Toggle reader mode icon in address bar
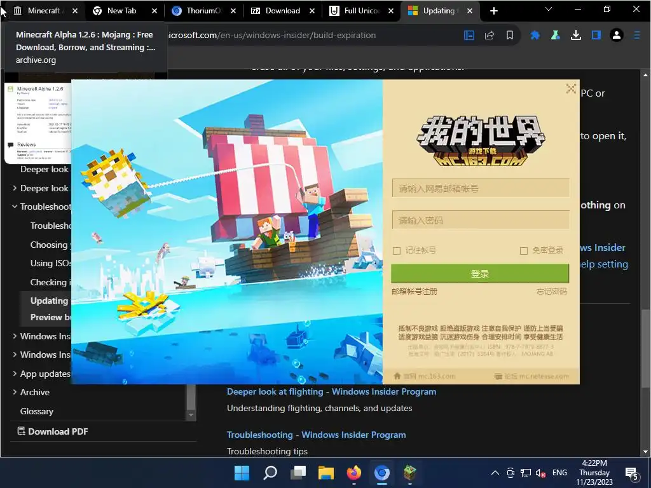Image resolution: width=651 pixels, height=488 pixels. [469, 36]
